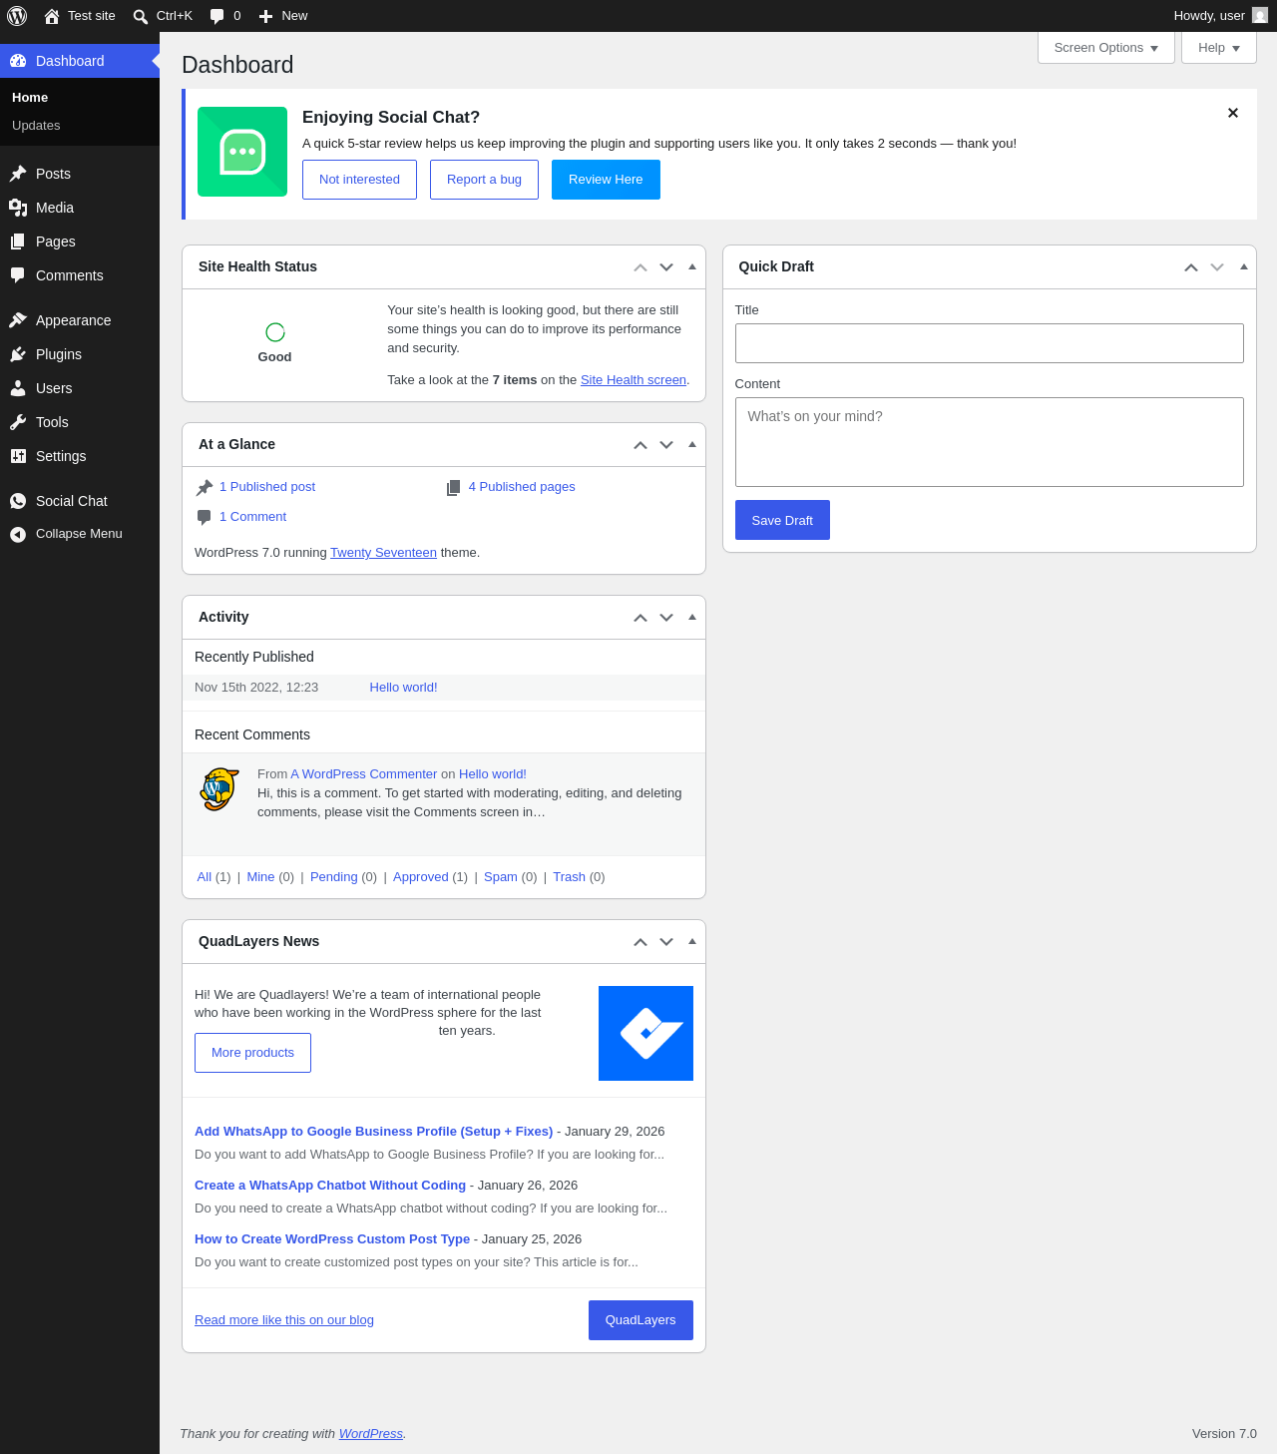This screenshot has width=1277, height=1454.
Task: Click the Dashboard gauge icon in sidebar
Action: (x=18, y=61)
